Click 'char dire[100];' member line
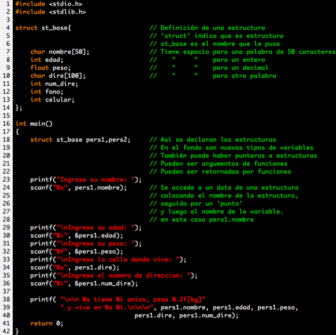The image size is (336, 335). tap(58, 76)
